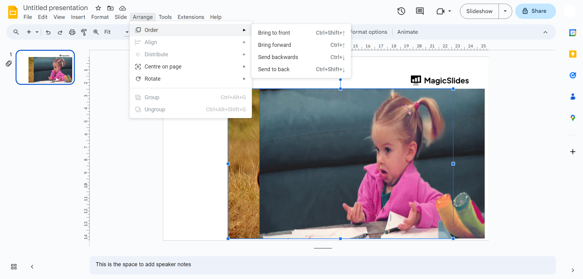Click the Animate button
Viewport: 583px width, 279px height.
tap(408, 32)
